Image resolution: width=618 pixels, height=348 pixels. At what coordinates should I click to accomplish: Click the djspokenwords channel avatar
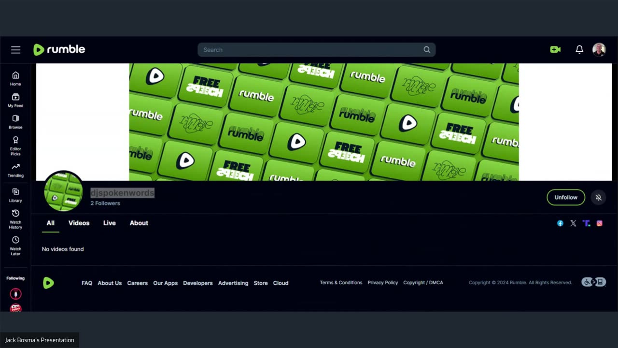[x=63, y=191]
